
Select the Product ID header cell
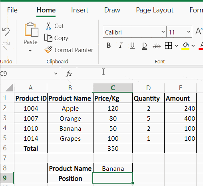(31, 98)
